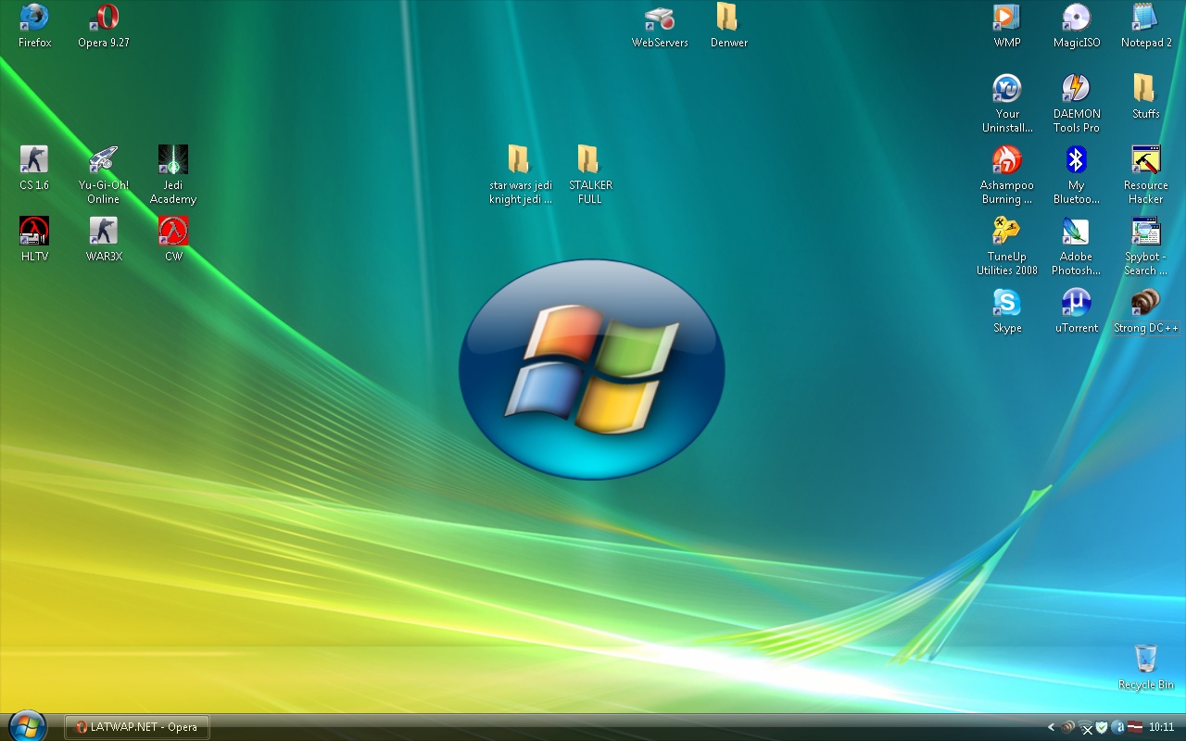Open the Firefox desktop shortcut

34,25
